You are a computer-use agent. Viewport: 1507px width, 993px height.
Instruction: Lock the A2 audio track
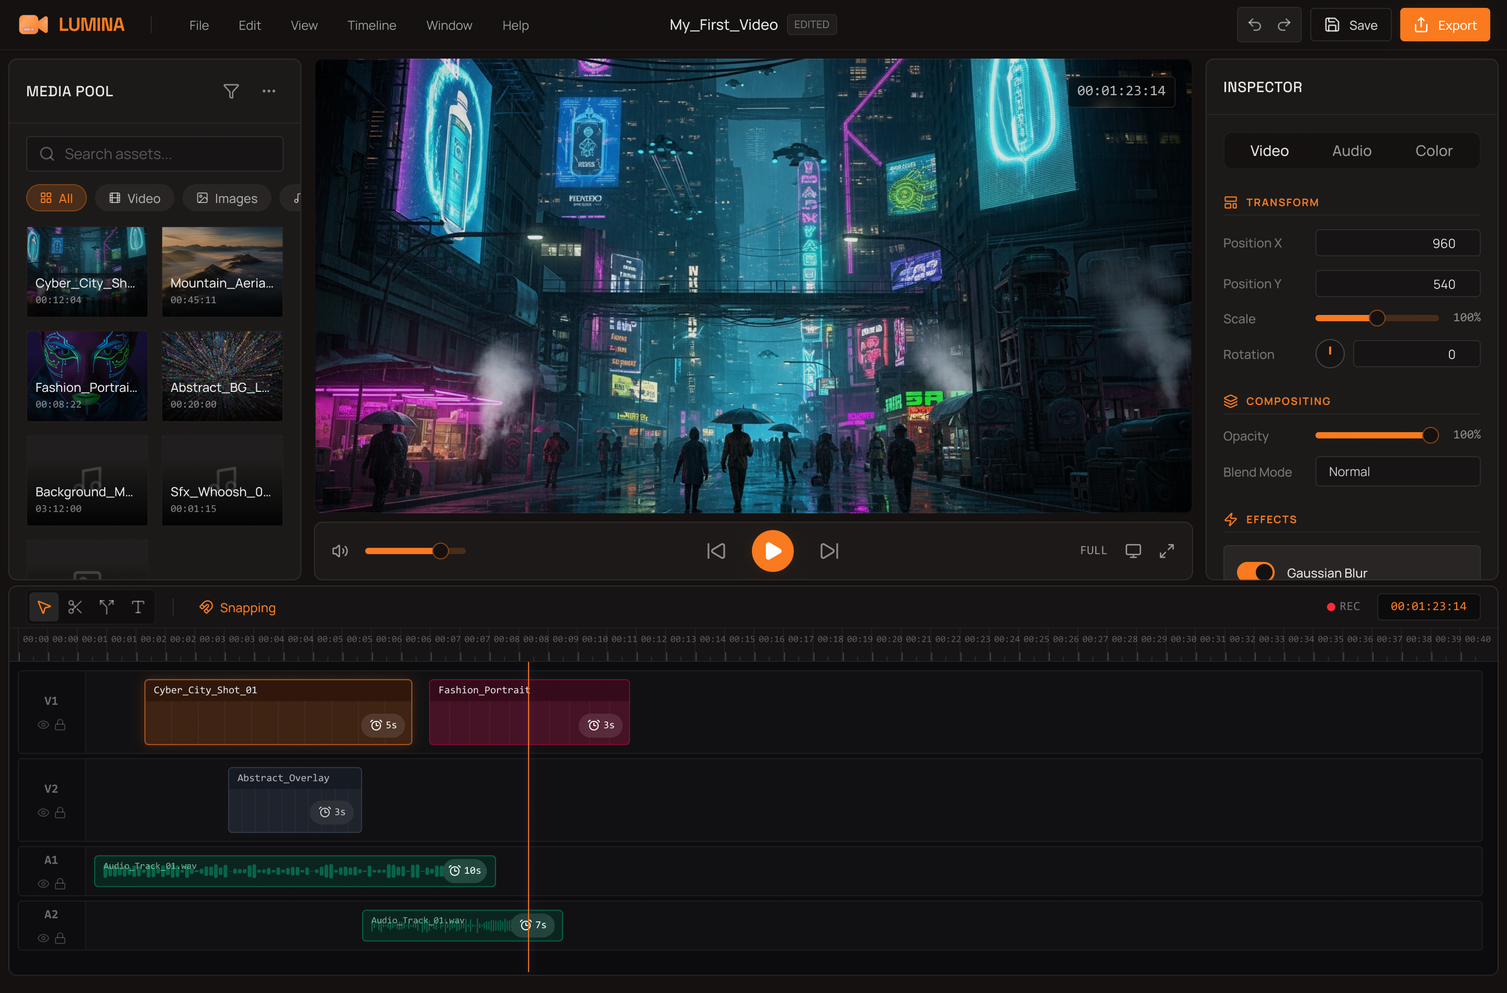tap(60, 938)
